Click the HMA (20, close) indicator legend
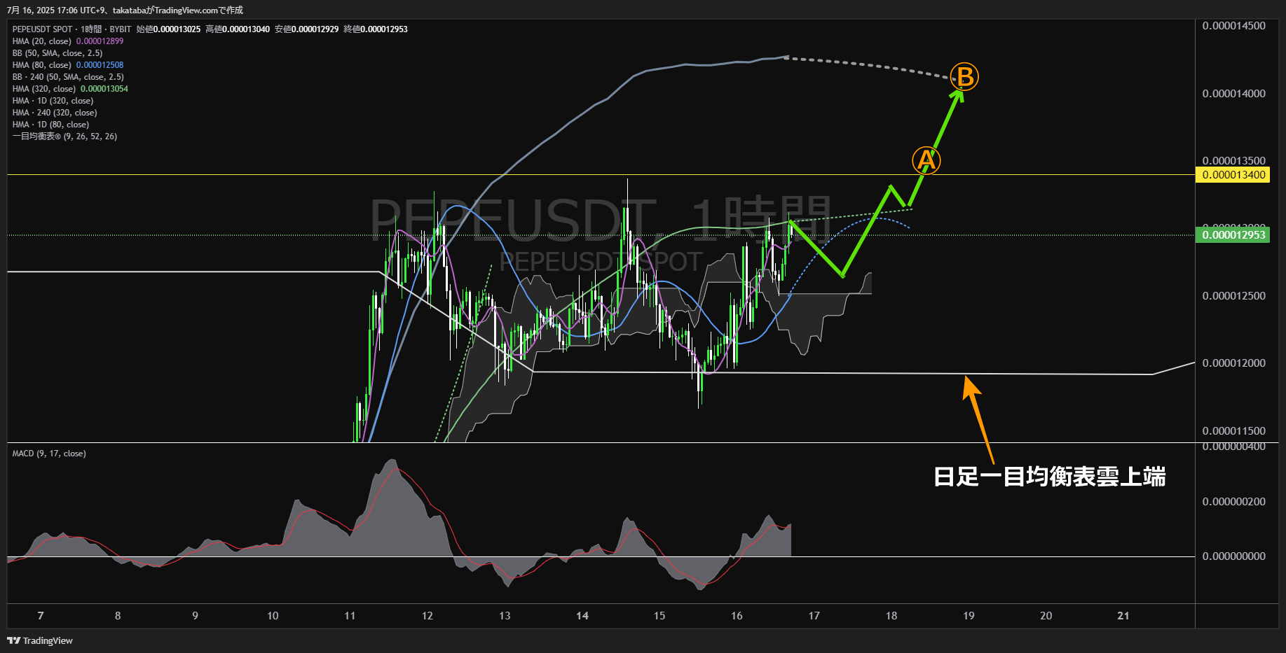Image resolution: width=1286 pixels, height=653 pixels. pos(68,41)
